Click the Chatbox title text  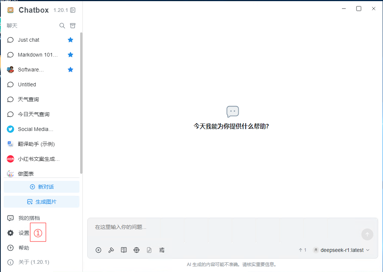coord(34,10)
